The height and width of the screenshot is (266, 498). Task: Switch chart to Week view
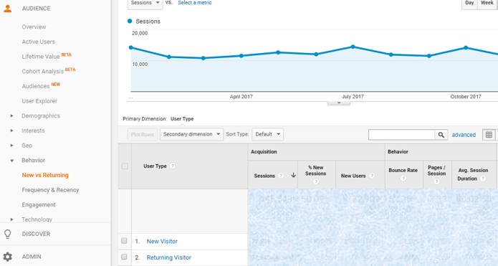tap(487, 3)
